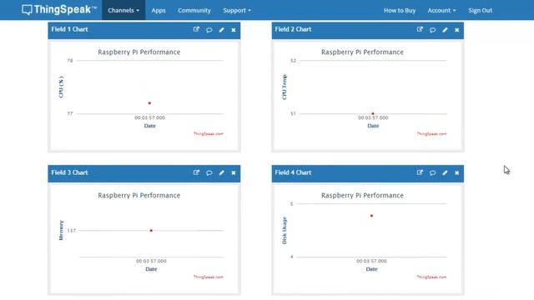Close Field 2 Chart panel
The width and height of the screenshot is (534, 300).
(456, 30)
